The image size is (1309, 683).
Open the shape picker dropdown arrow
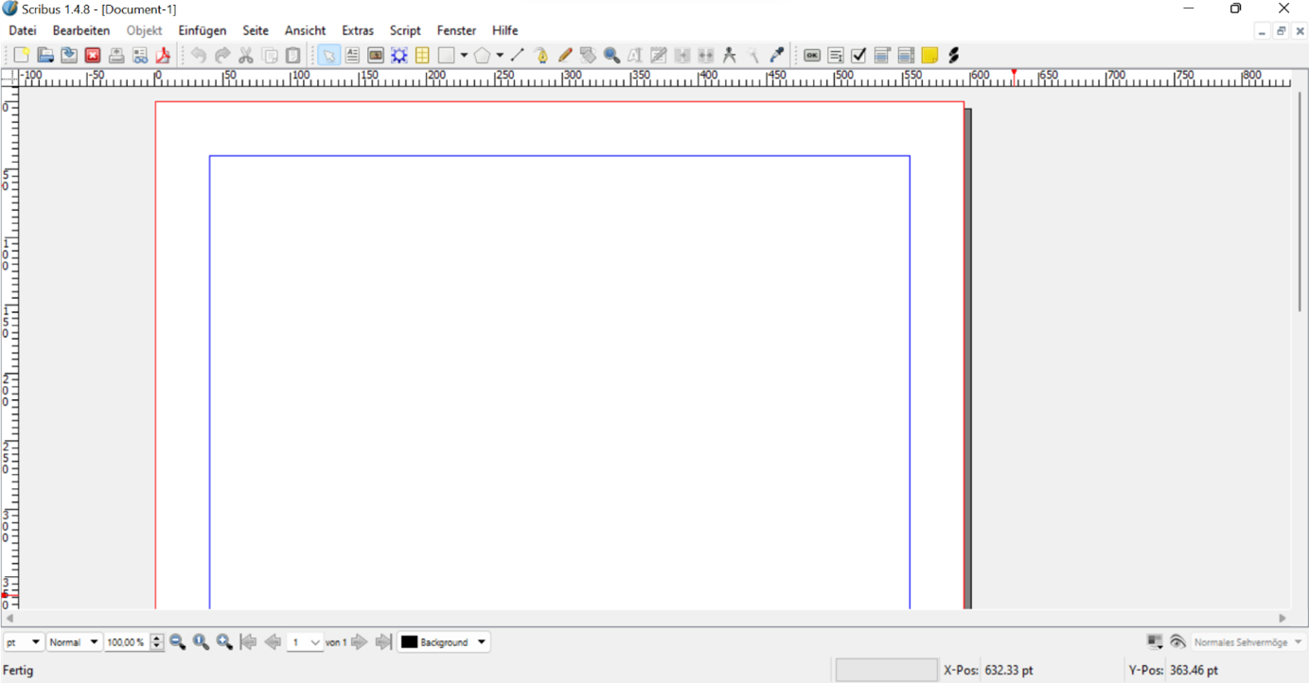(464, 56)
